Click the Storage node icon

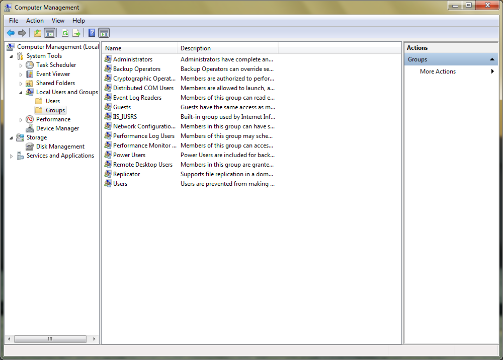pyautogui.click(x=20, y=137)
